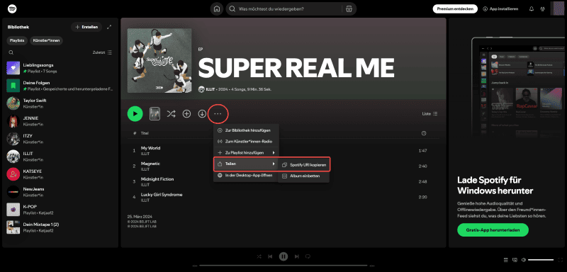The height and width of the screenshot is (272, 567).
Task: Click the Spotify logo
Action: coord(12,8)
